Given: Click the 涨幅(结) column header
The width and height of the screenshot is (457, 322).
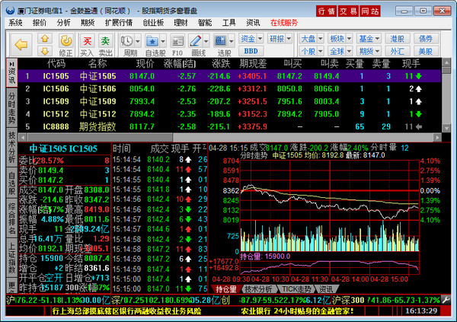Looking at the screenshot, I should pyautogui.click(x=180, y=63).
